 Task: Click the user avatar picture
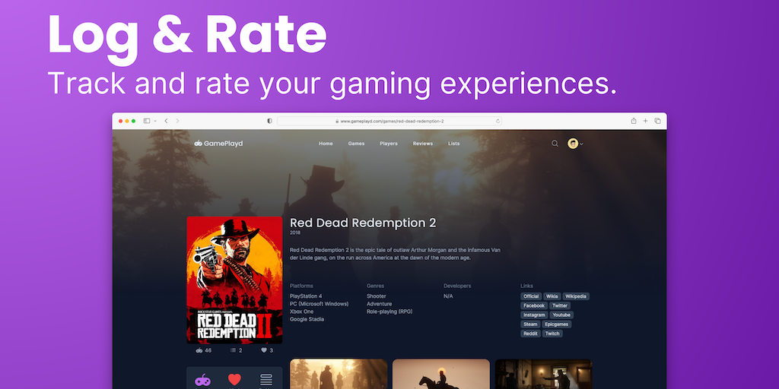click(573, 144)
